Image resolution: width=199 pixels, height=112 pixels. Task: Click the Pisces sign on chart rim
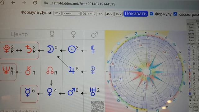108,62
